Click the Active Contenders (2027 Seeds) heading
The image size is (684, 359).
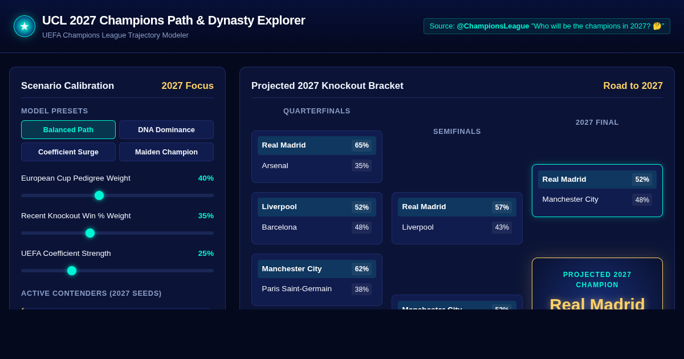91,293
